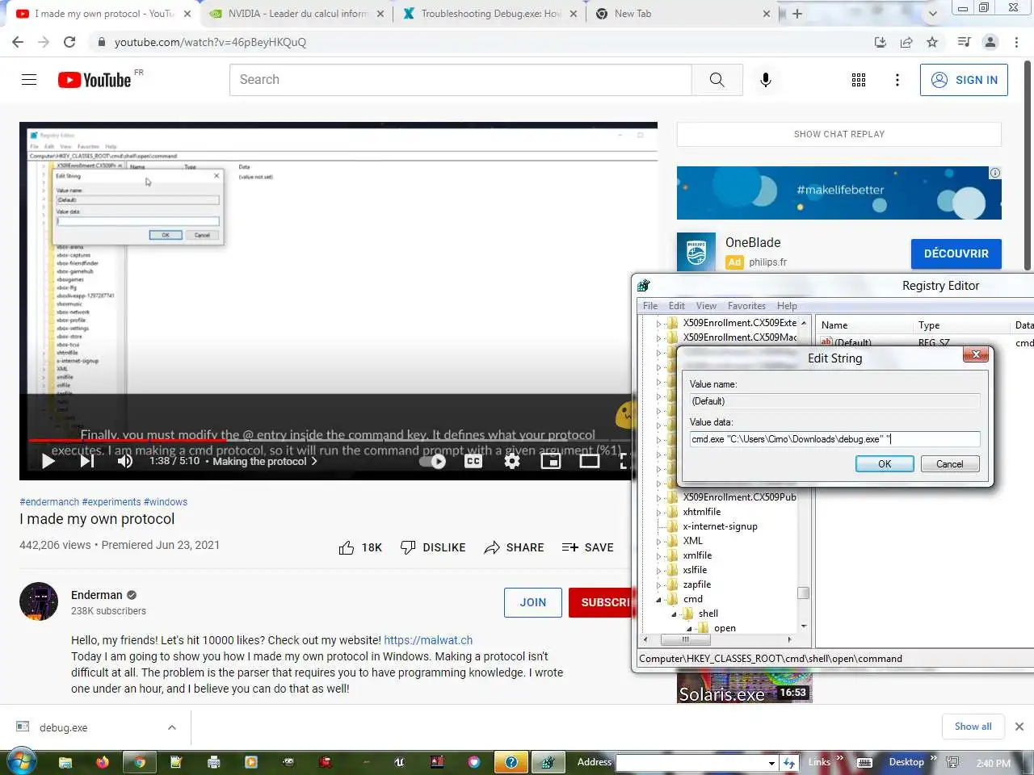Go back with browser back arrow
This screenshot has width=1034, height=775.
pos(18,42)
